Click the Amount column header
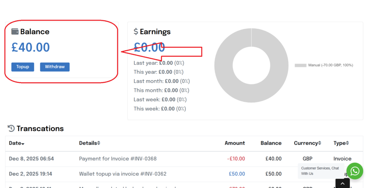Screen dimensions: 367x188 point(235,143)
